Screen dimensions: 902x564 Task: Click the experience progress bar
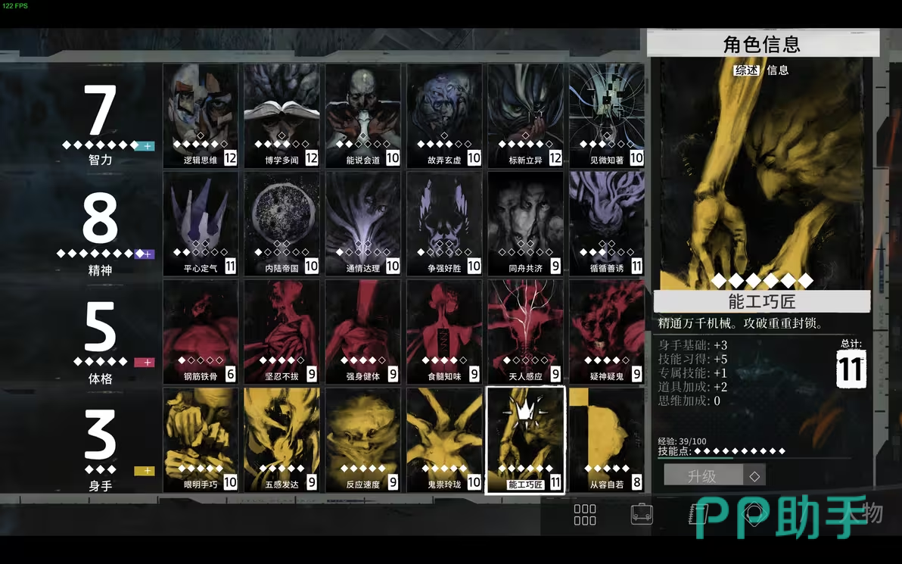click(x=695, y=457)
